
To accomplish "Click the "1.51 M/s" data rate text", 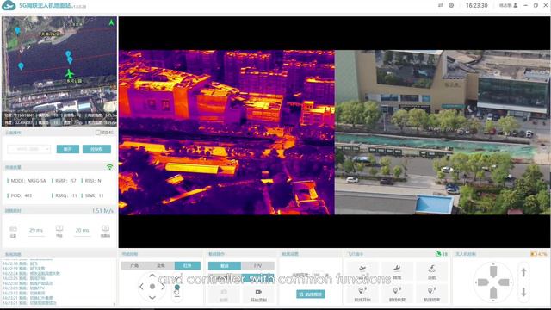I will point(102,210).
